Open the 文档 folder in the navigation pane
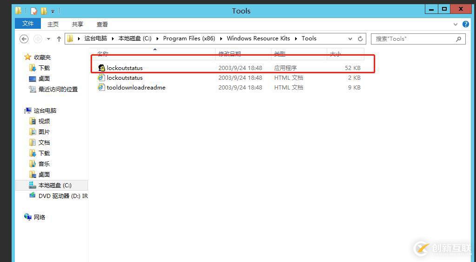The image size is (476, 262). (x=44, y=142)
